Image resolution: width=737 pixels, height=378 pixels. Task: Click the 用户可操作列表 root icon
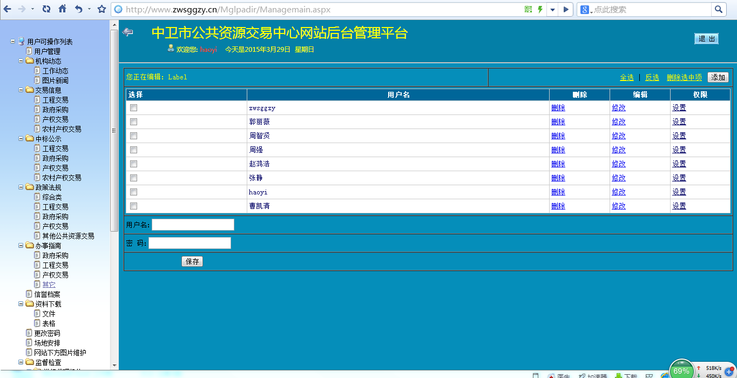[21, 42]
